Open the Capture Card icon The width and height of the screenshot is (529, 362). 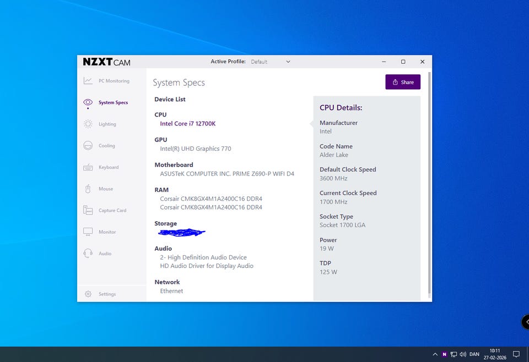[x=88, y=210]
